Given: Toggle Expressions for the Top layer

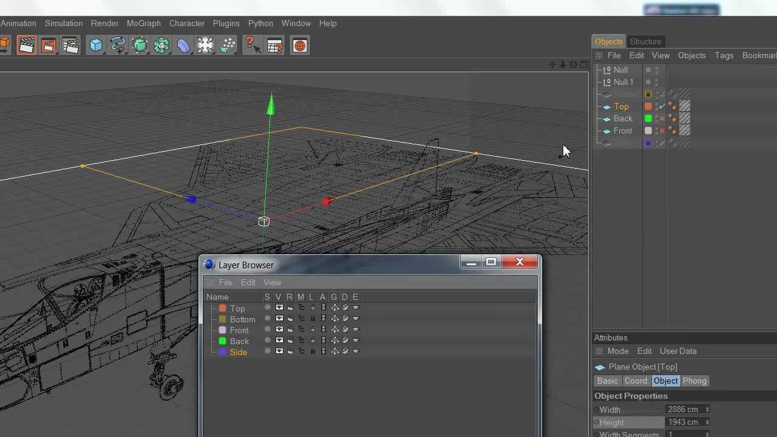Looking at the screenshot, I should pos(356,308).
